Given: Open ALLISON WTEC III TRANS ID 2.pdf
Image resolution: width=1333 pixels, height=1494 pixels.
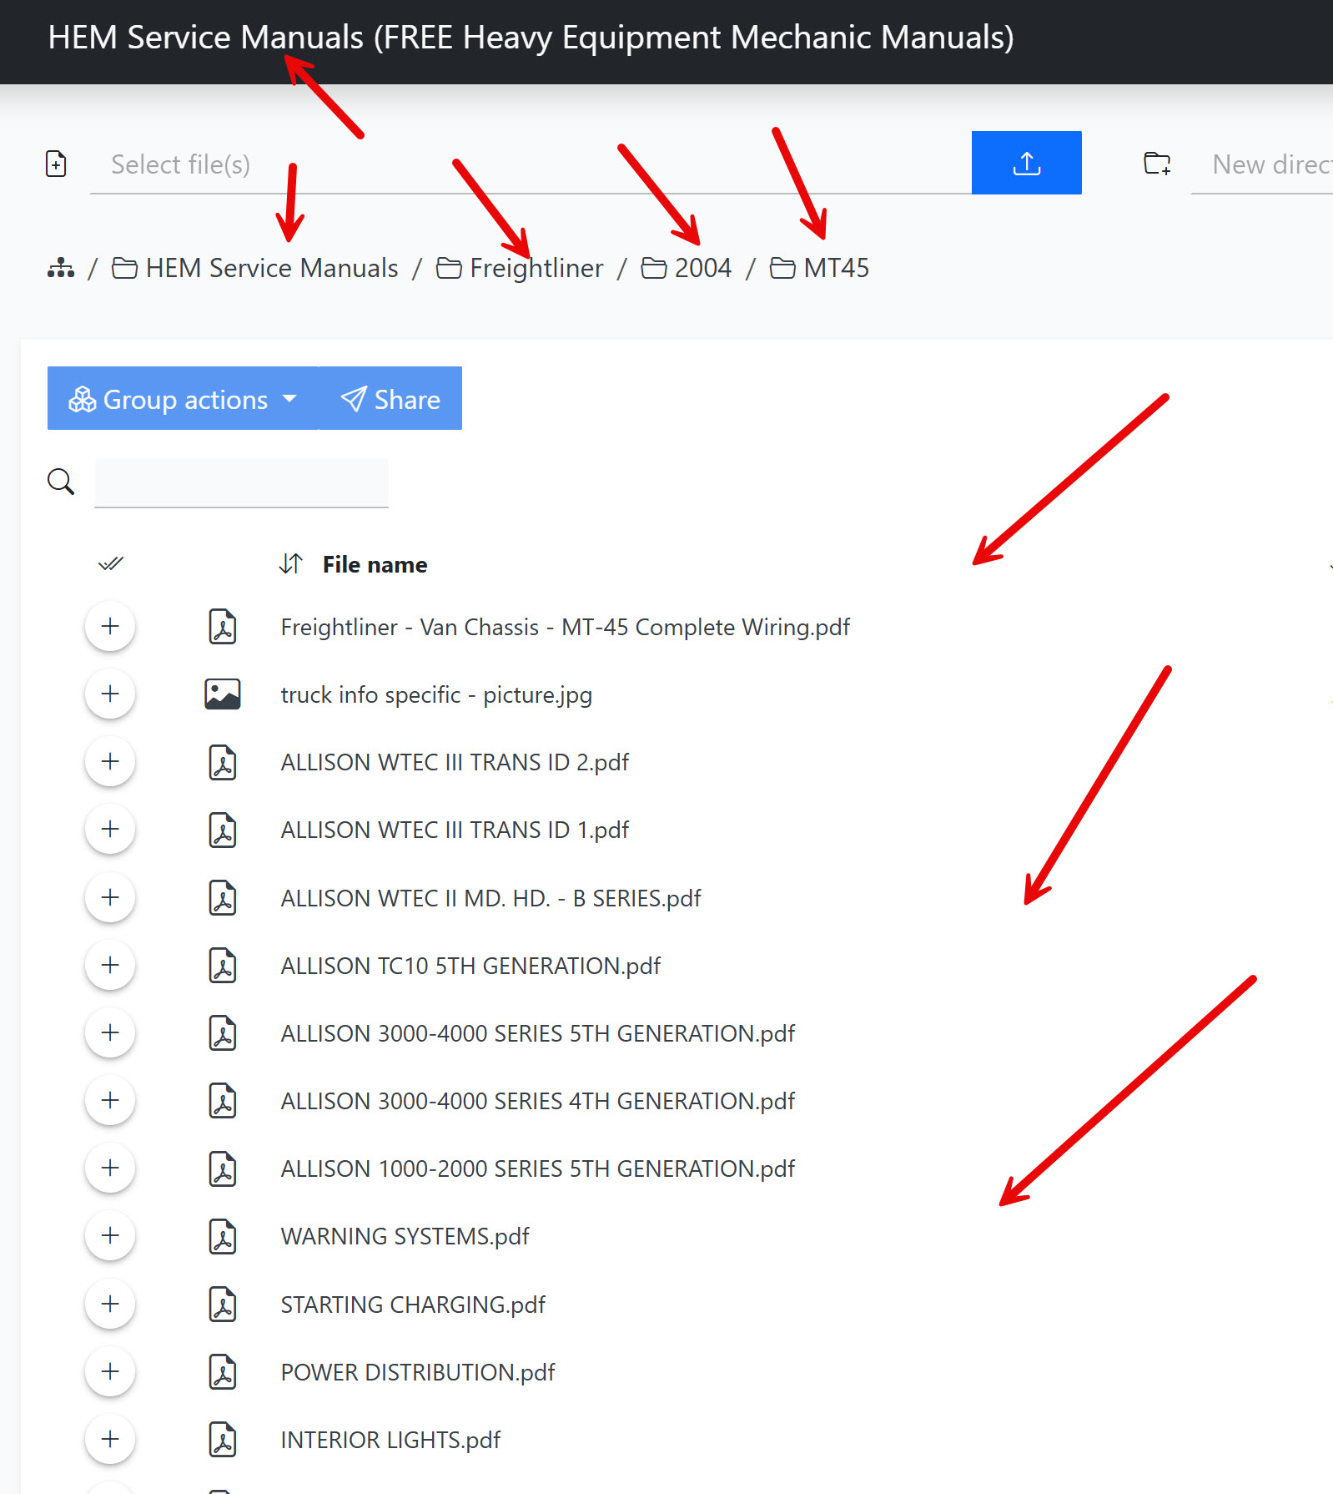Looking at the screenshot, I should [x=455, y=763].
